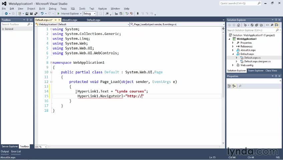Image resolution: width=283 pixels, height=160 pixels.
Task: Click the Quick Launch search magnifier icon
Action: click(x=259, y=3)
